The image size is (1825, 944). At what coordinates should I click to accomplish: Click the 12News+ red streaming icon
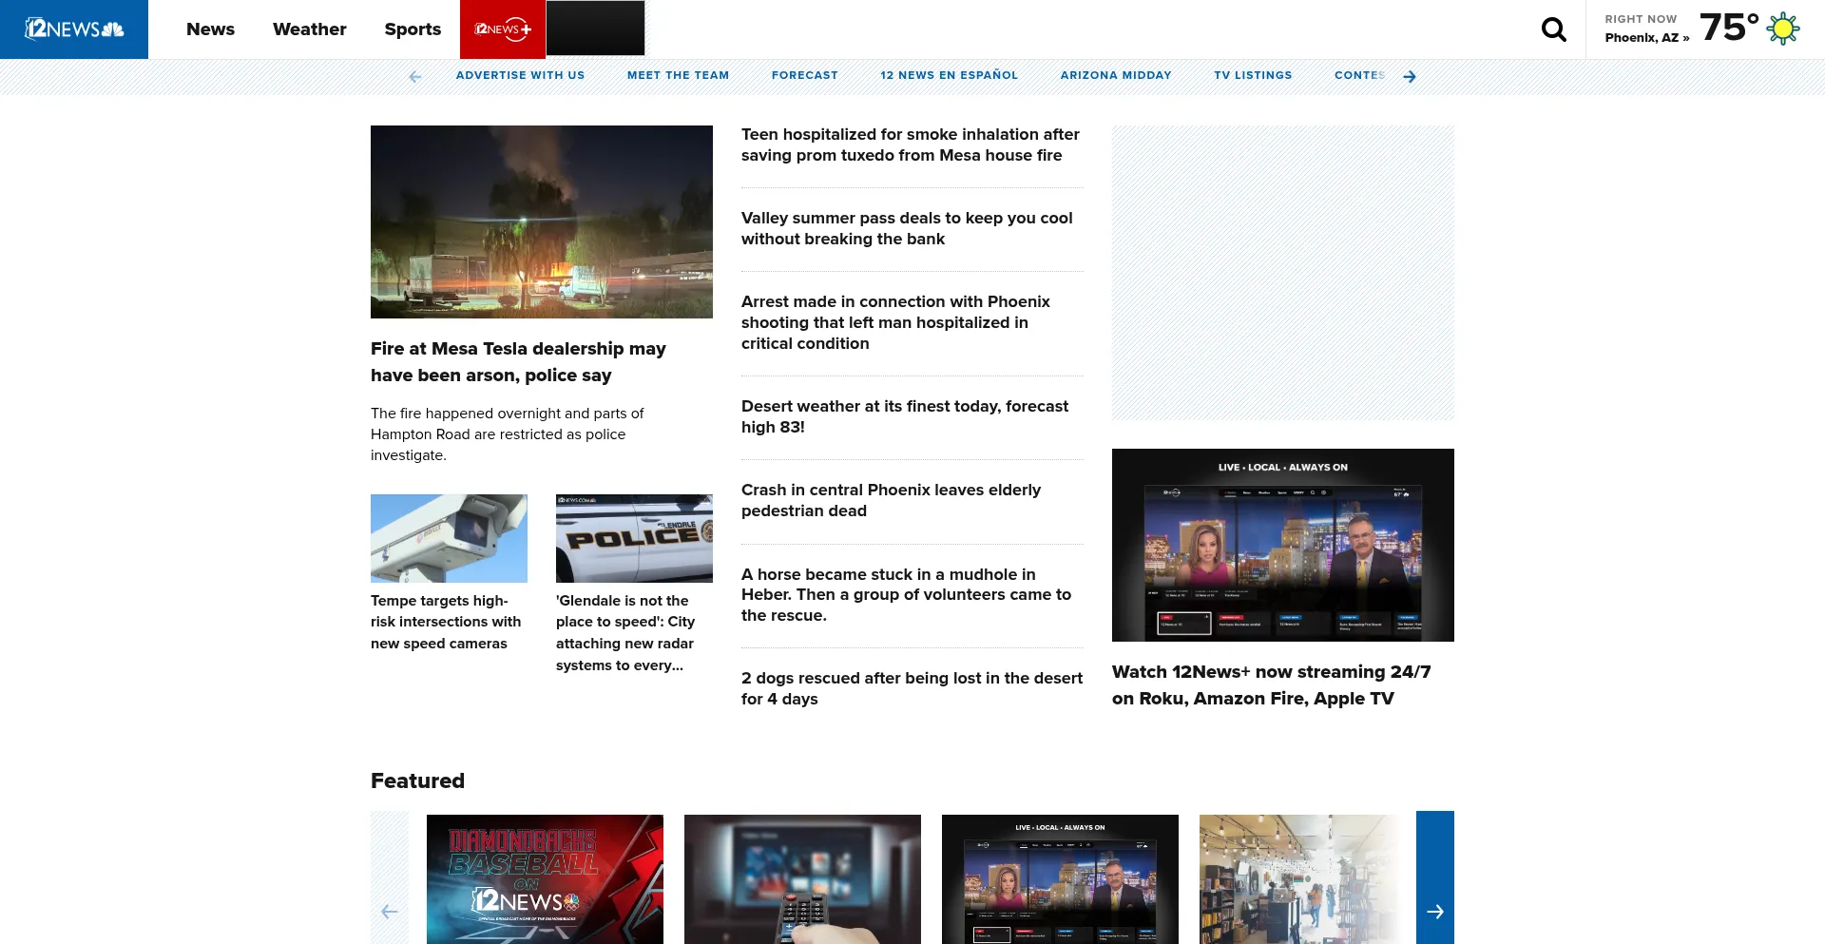tap(503, 29)
